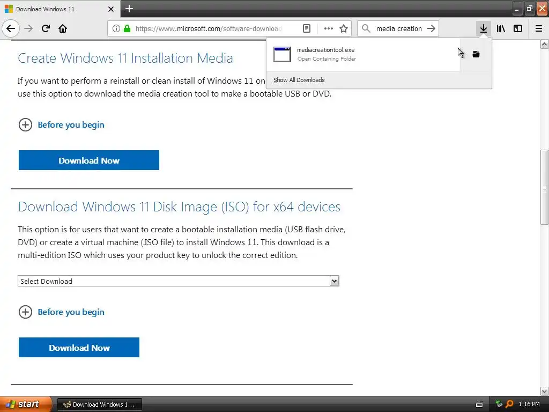Click the forward navigation arrow

tap(28, 28)
